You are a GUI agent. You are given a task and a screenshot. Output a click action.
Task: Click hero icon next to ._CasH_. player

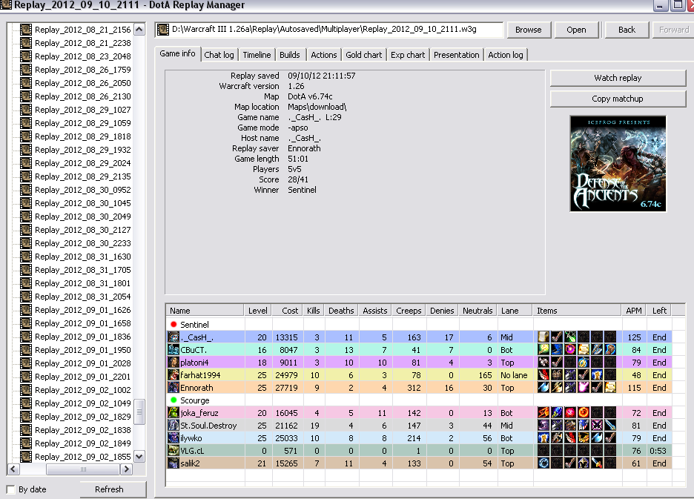173,337
